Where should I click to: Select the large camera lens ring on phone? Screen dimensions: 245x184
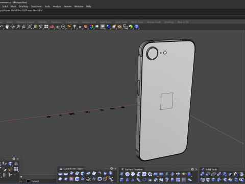point(152,54)
